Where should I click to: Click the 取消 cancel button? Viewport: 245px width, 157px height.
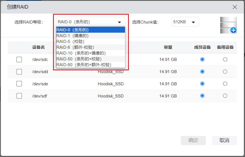pos(224,140)
